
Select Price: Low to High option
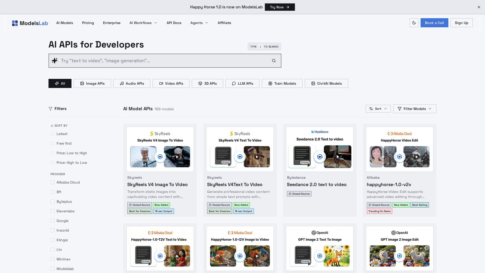53,153
